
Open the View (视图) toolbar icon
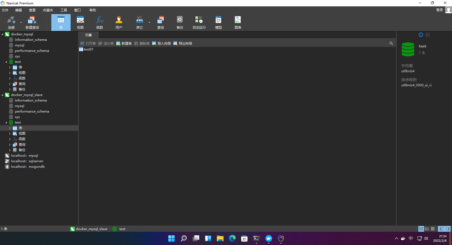[x=80, y=22]
